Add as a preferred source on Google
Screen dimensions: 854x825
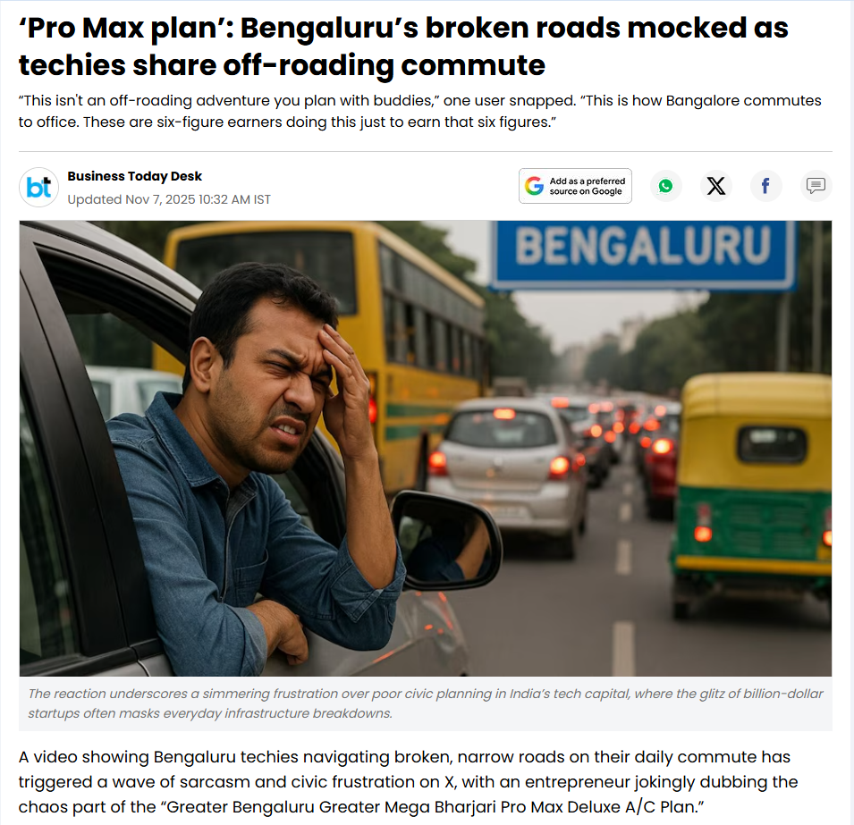575,186
